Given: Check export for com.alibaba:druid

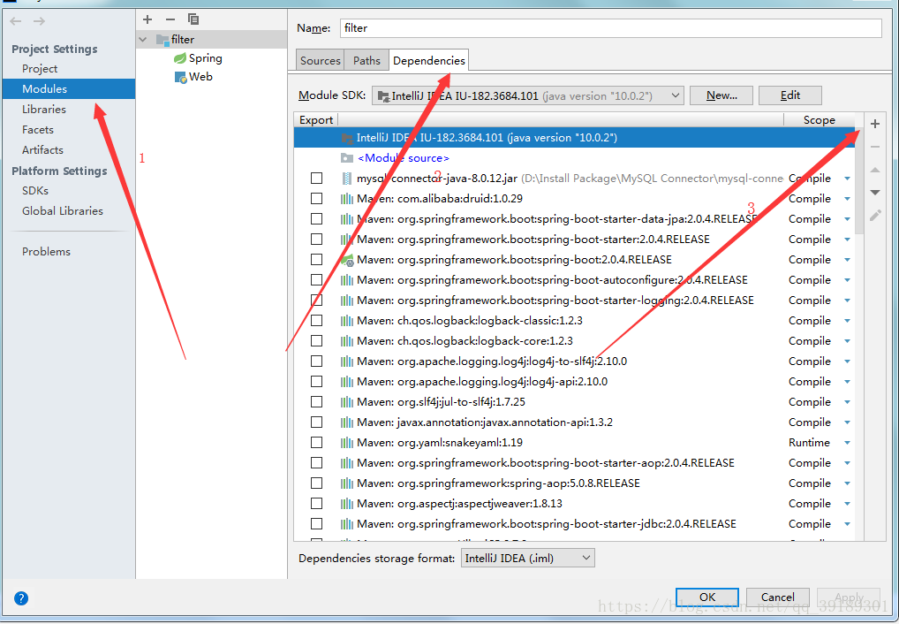Looking at the screenshot, I should 316,199.
